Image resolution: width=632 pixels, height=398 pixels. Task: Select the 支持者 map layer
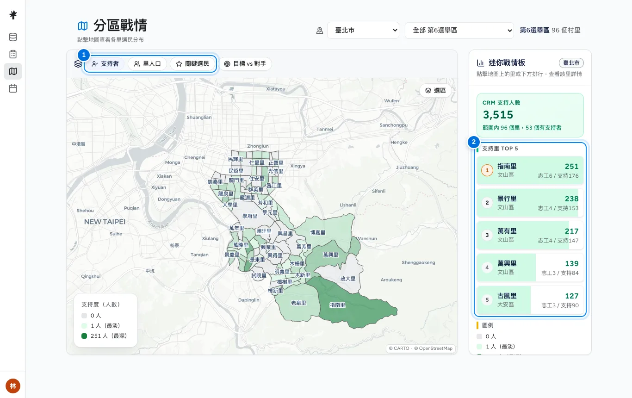105,64
